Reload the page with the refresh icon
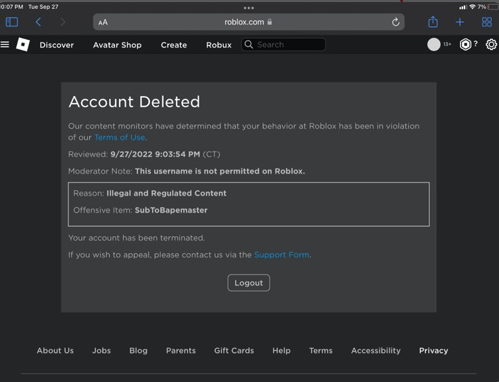 click(x=396, y=22)
